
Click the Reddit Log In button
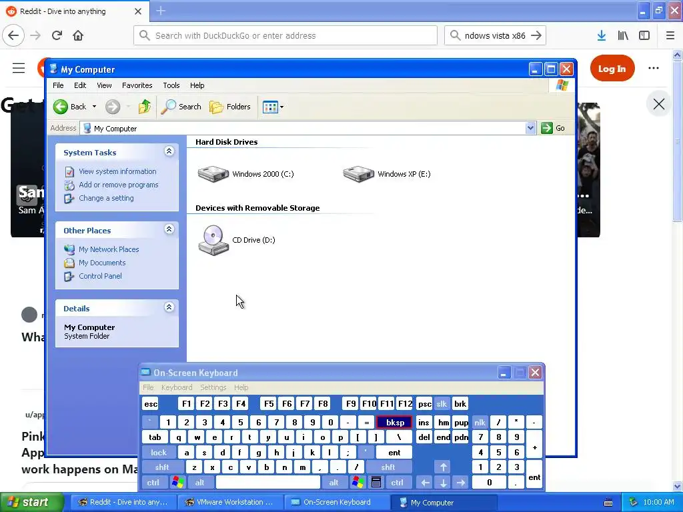click(x=612, y=69)
